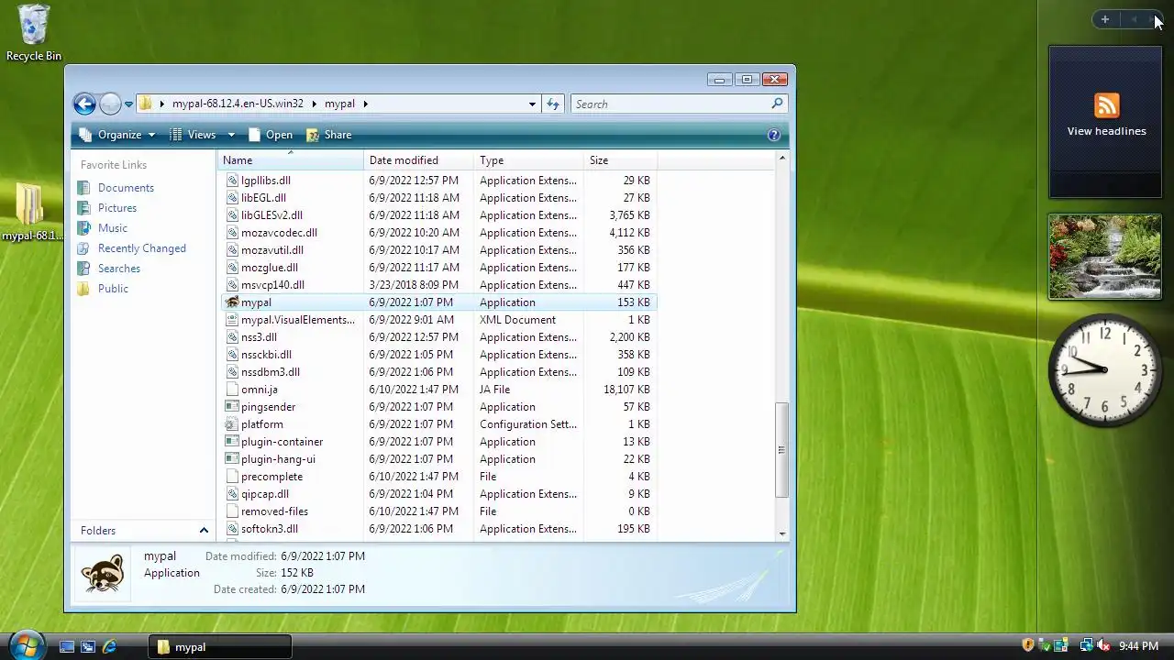Image resolution: width=1174 pixels, height=660 pixels.
Task: Select the plugin-container application icon
Action: pyautogui.click(x=232, y=442)
